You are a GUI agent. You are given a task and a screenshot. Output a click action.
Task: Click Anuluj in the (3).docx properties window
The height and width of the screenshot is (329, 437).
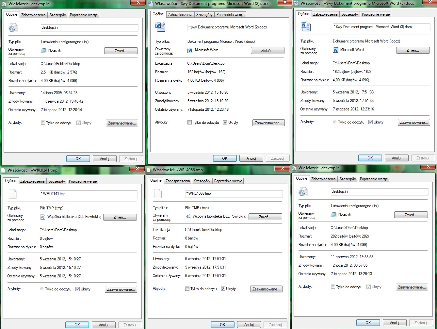point(397,158)
